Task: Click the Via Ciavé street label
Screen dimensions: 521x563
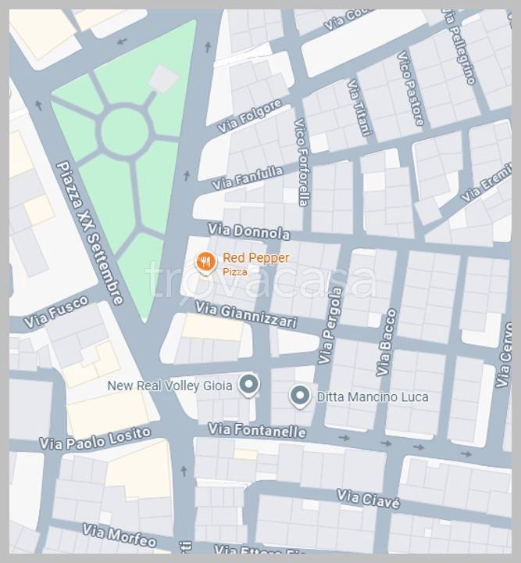Action: coord(368,499)
